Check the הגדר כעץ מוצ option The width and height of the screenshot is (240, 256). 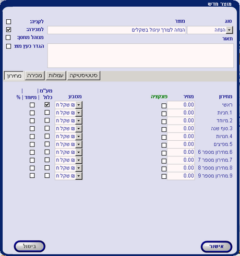8,46
